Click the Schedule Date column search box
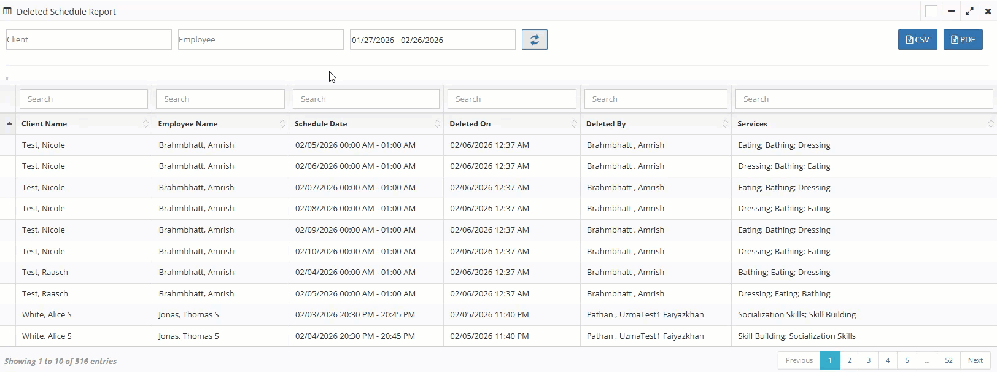Viewport: 997px width, 372px height. pos(366,99)
